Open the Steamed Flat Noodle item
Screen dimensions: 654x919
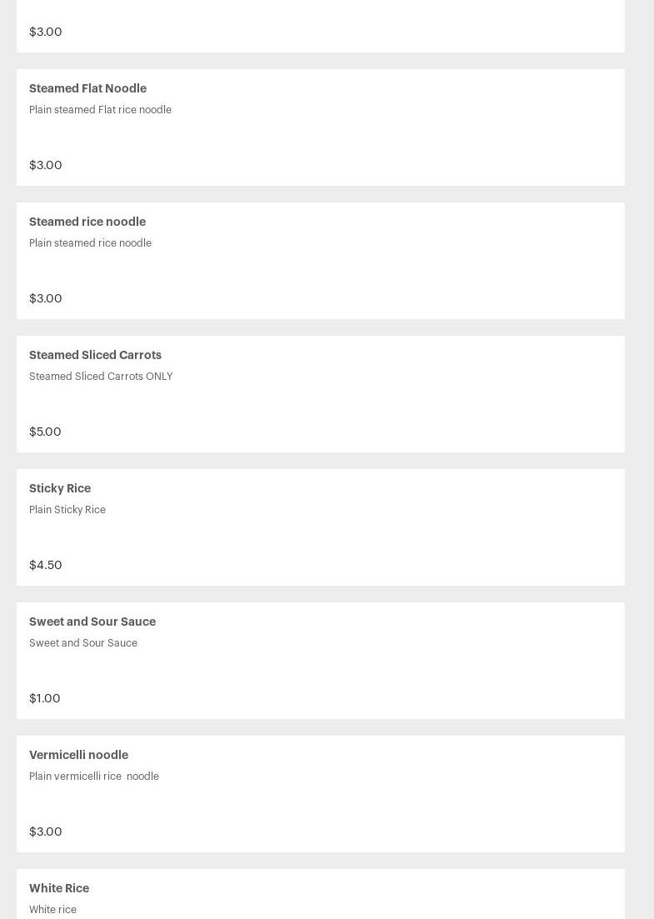click(321, 127)
